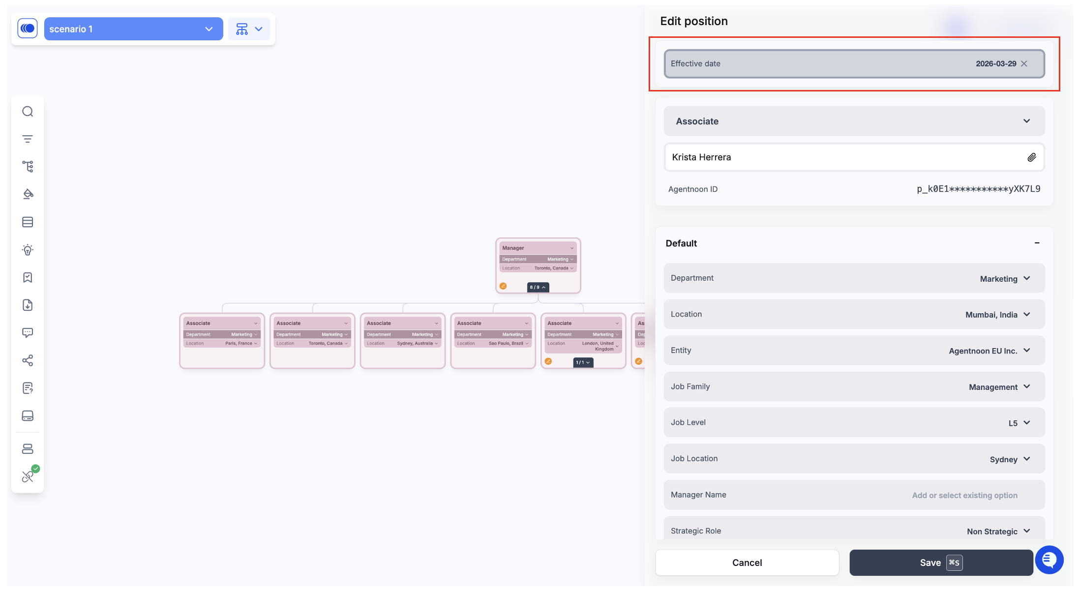
Task: Click the paperclip icon next to Krista Herrera
Action: [1031, 157]
